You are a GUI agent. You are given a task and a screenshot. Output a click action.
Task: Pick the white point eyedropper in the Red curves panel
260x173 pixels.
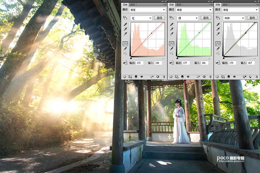point(125,34)
